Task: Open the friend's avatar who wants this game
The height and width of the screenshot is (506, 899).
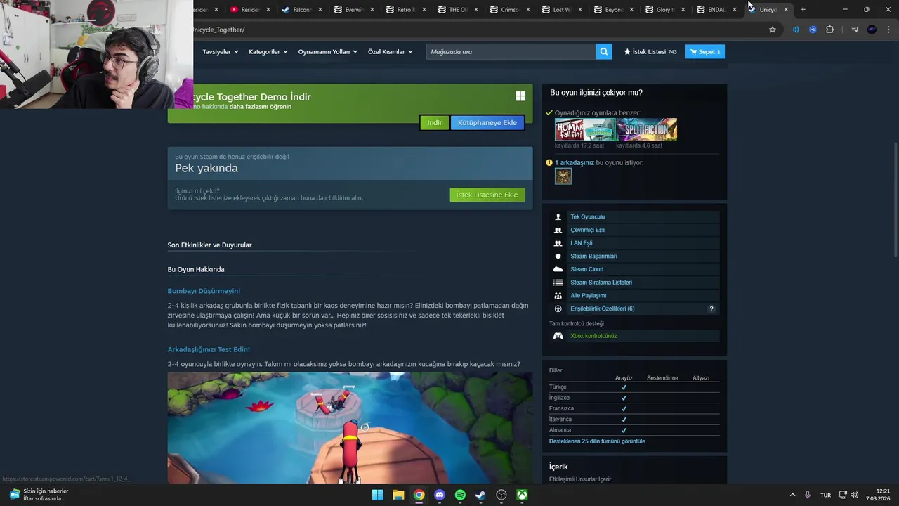Action: pos(563,176)
